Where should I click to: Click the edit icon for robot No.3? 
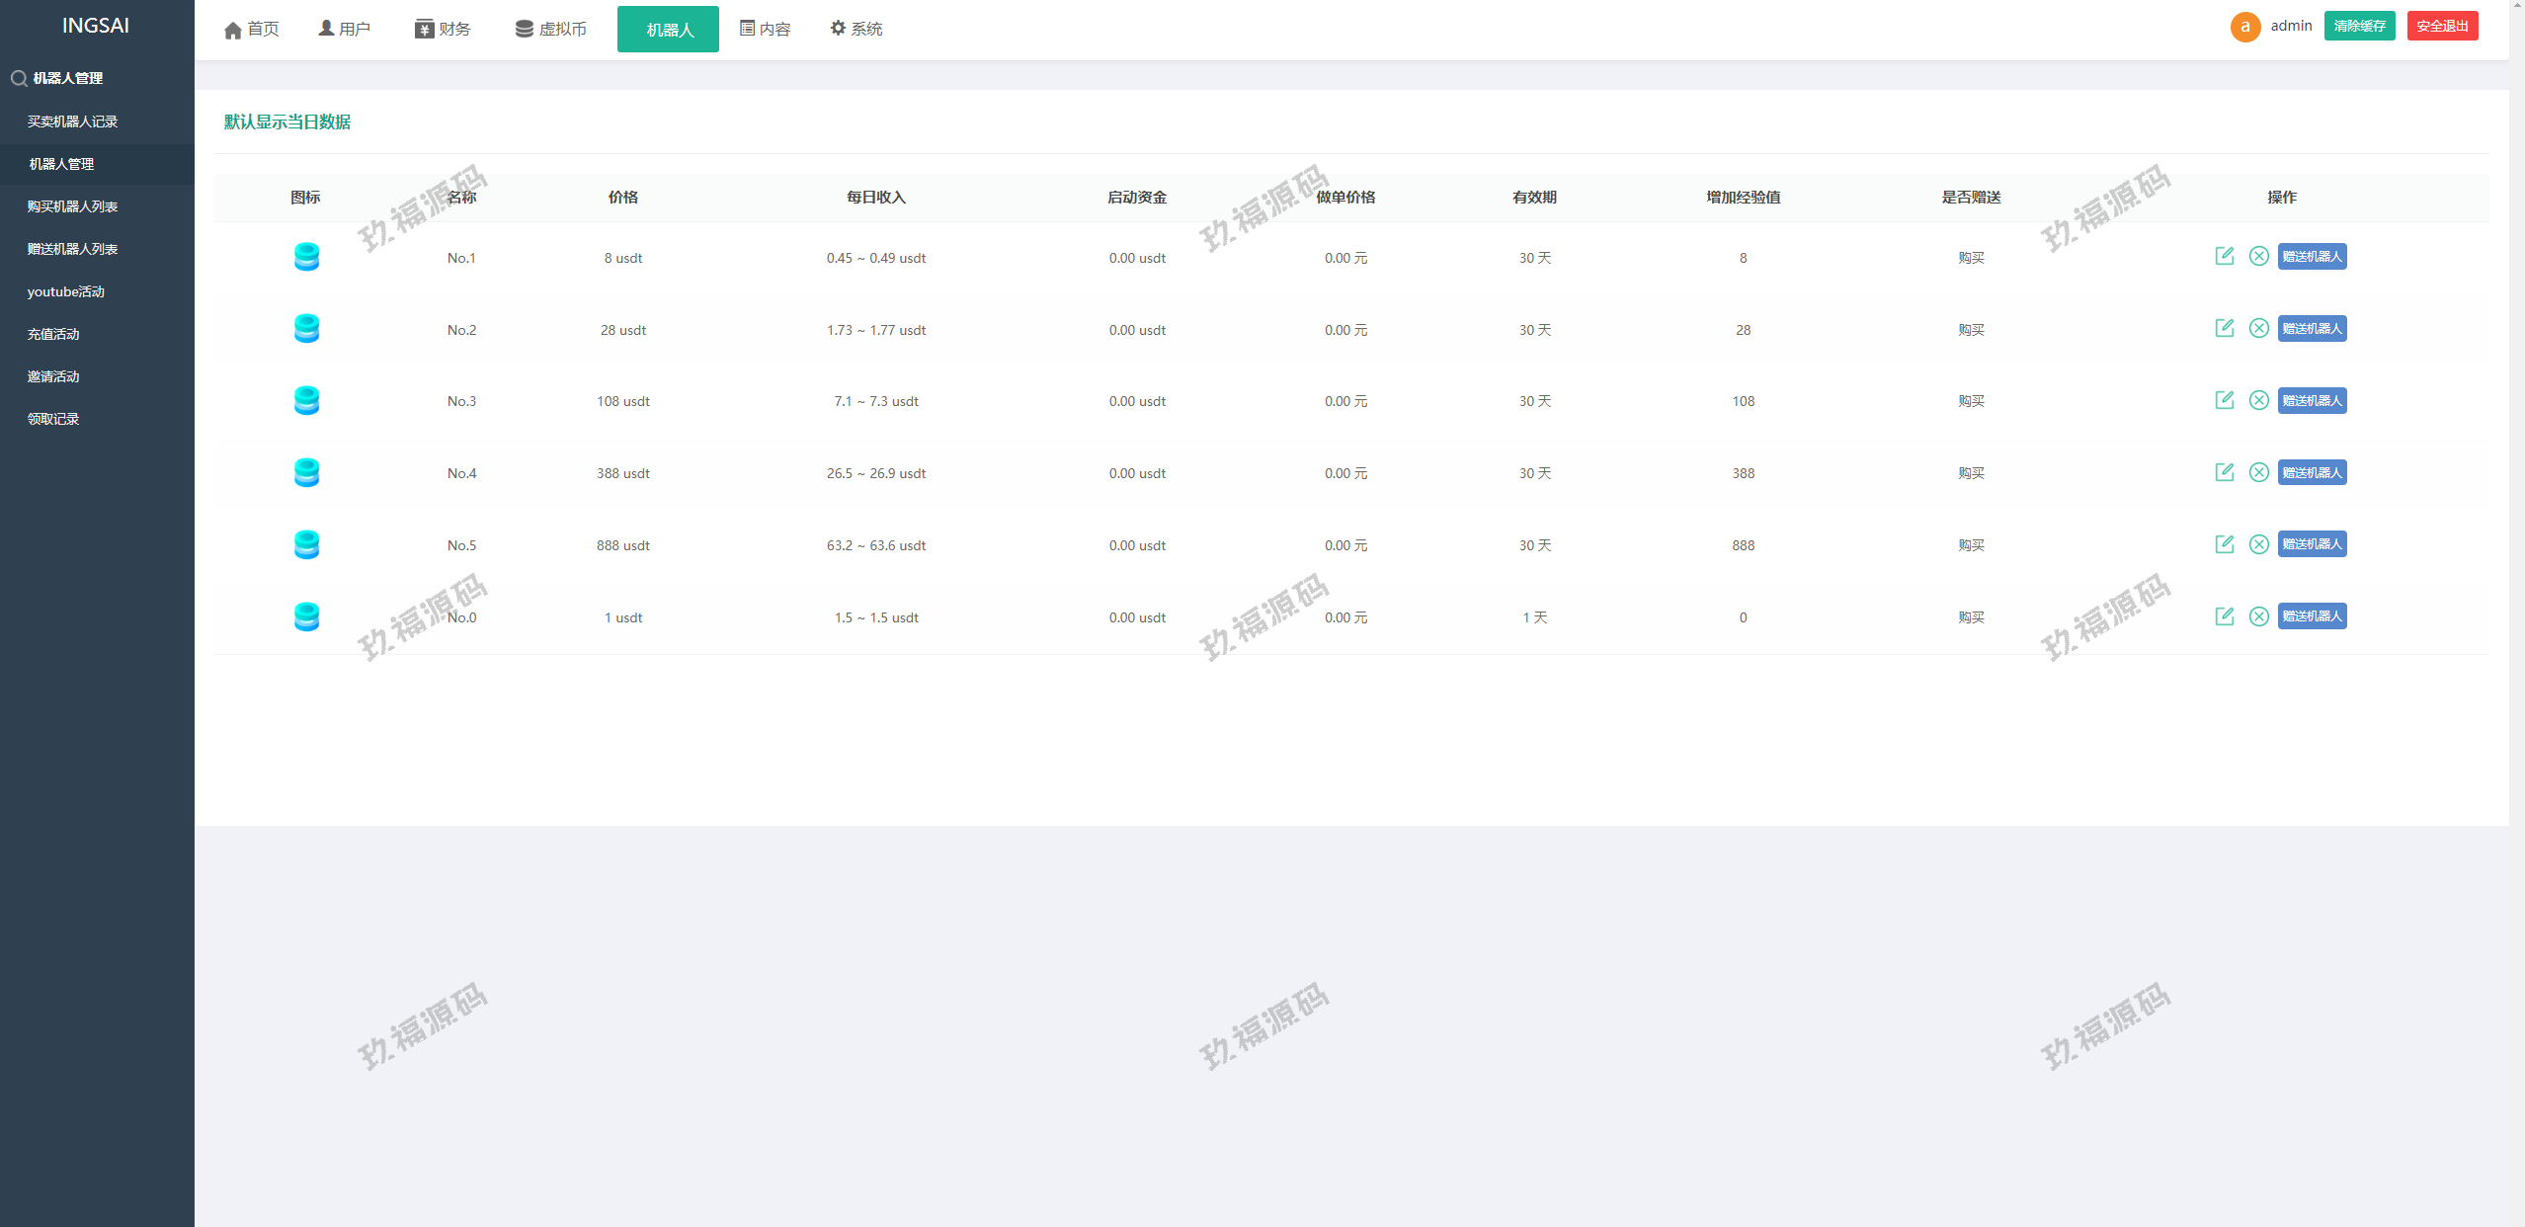(x=2224, y=400)
